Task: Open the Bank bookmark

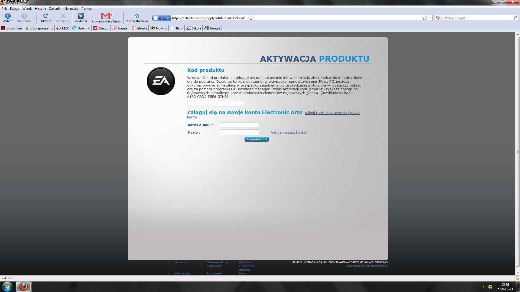Action: point(177,28)
